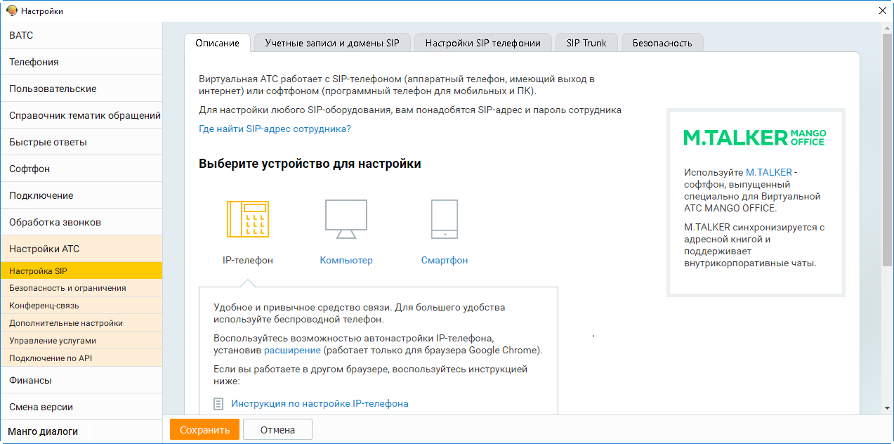Select the Компьютер monitor icon

(x=346, y=219)
